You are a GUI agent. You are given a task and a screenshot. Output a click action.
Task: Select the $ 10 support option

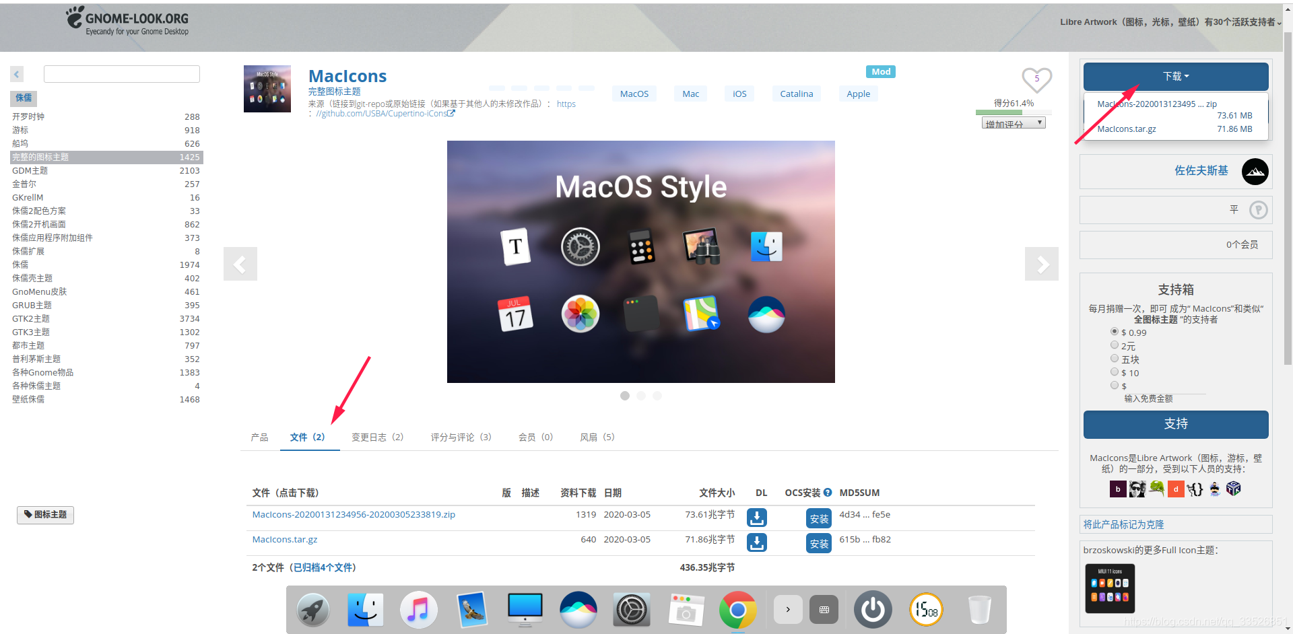click(x=1114, y=372)
